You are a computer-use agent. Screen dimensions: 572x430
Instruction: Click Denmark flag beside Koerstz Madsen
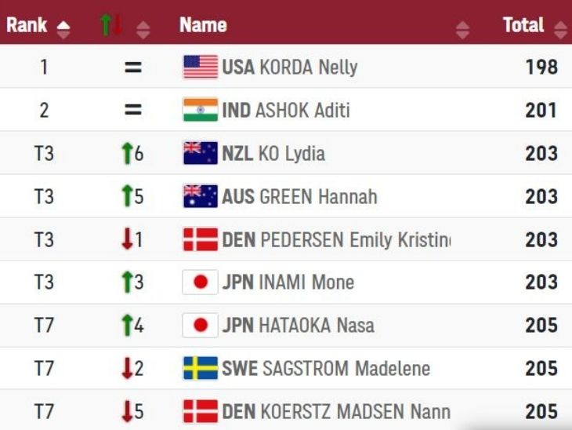point(200,410)
